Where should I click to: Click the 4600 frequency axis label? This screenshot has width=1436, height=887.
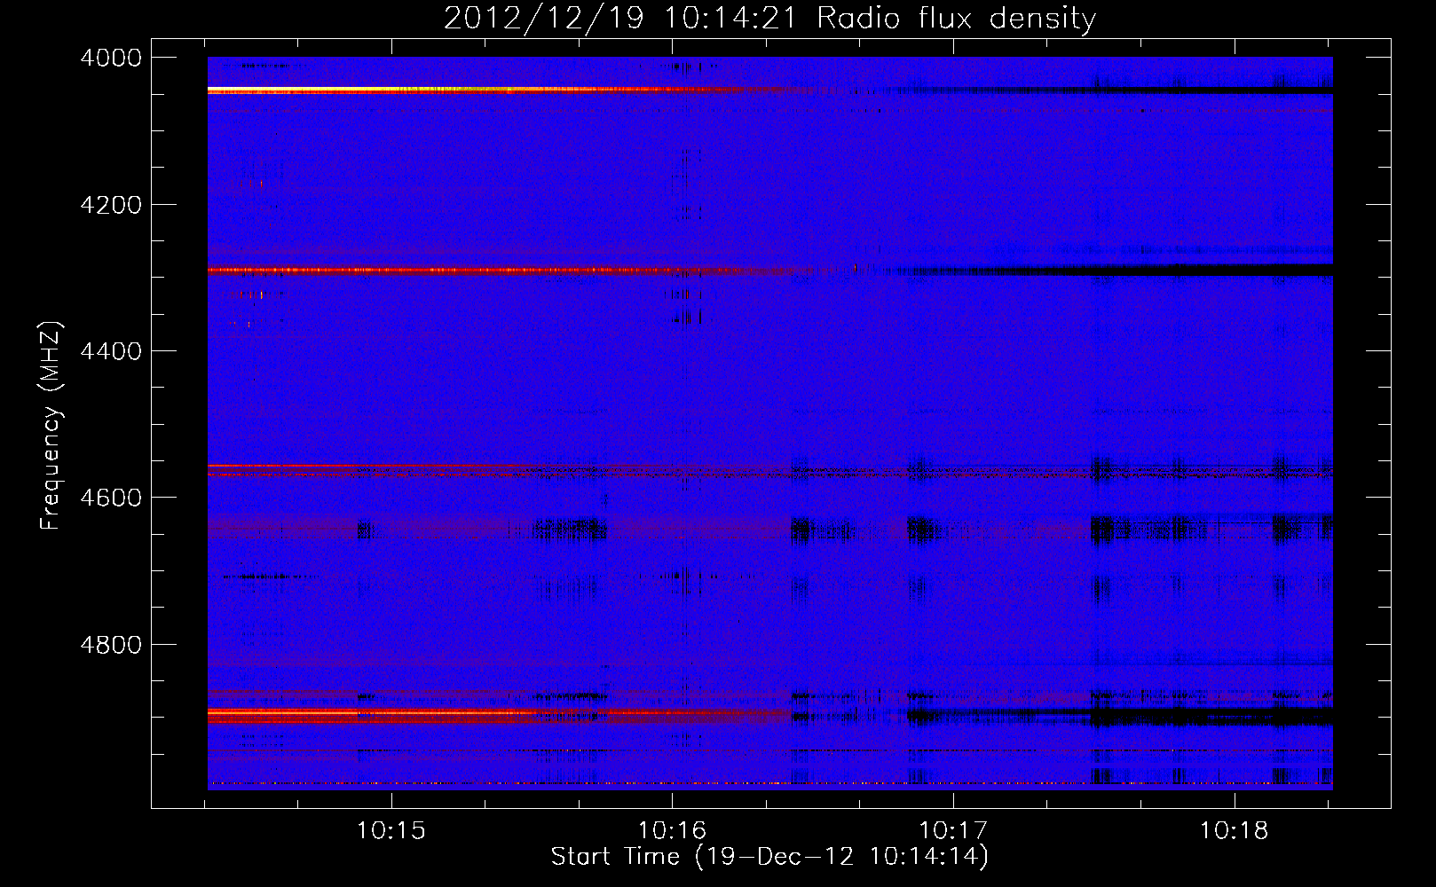(x=110, y=498)
